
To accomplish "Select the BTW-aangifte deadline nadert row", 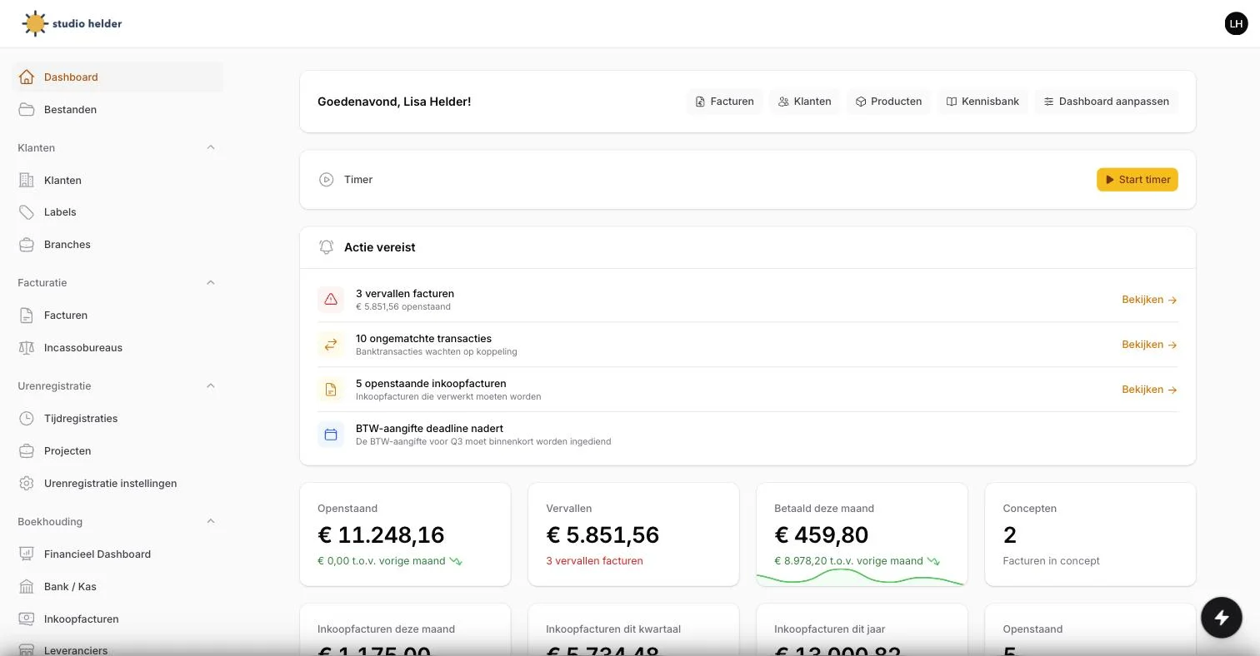I will [x=747, y=435].
